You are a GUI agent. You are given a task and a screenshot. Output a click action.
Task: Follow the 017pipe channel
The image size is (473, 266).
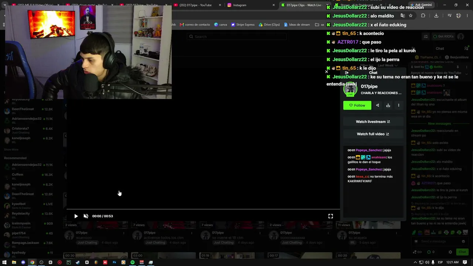click(x=357, y=105)
